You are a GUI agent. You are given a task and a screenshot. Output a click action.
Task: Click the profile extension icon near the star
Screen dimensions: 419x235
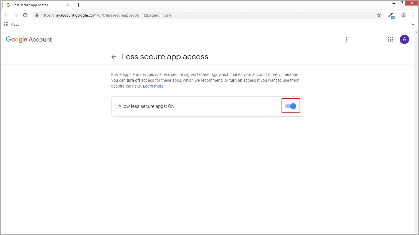click(391, 15)
